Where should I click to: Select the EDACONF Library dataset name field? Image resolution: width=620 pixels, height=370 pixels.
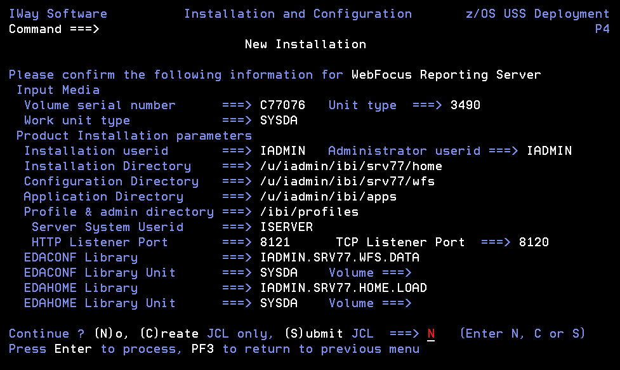point(340,257)
